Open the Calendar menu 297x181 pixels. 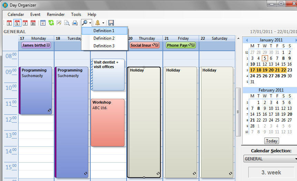pos(16,15)
